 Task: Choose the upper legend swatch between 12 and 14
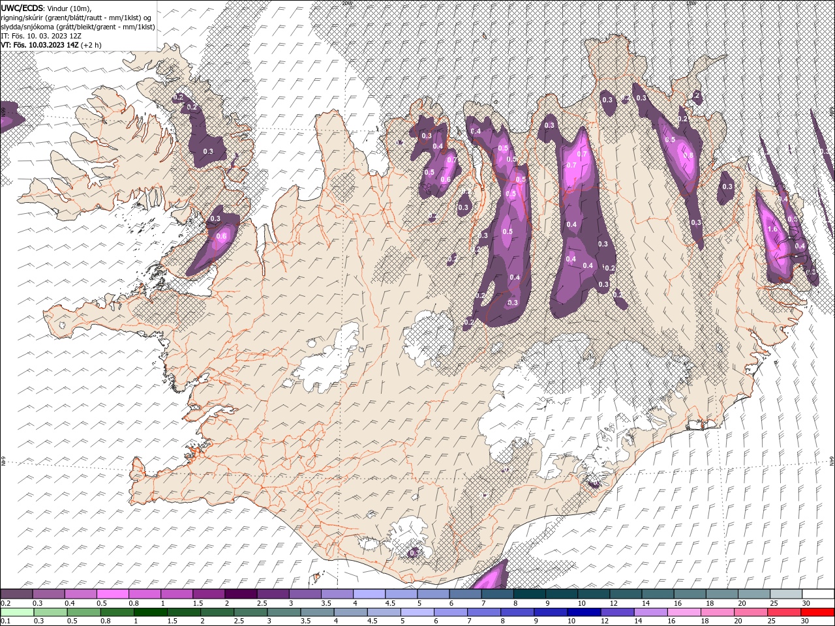pos(625,593)
